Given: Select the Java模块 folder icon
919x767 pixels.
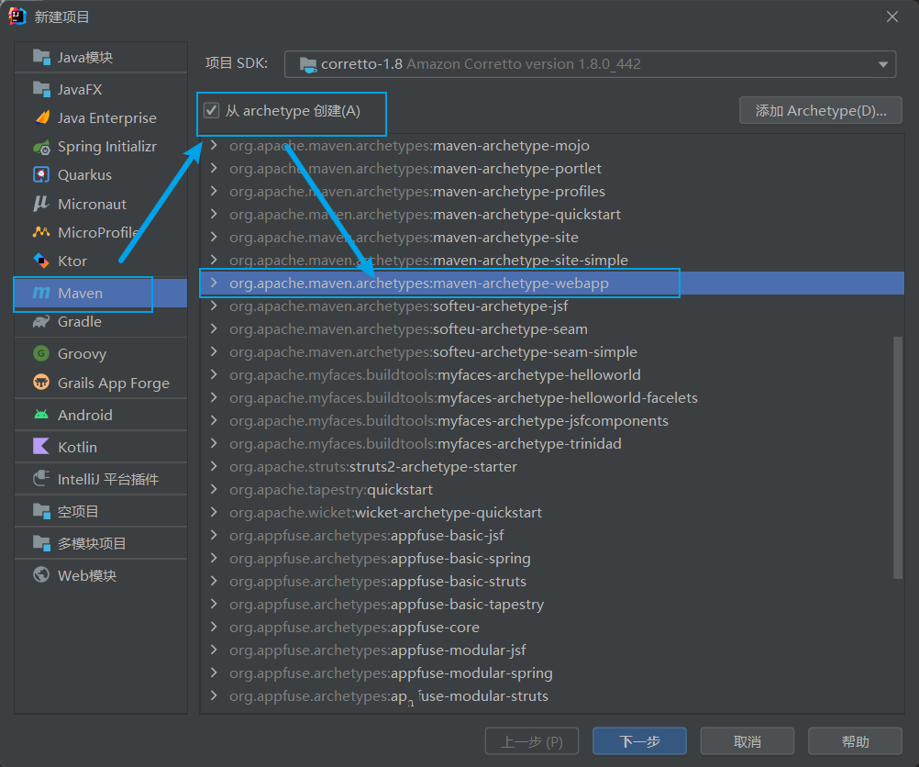Looking at the screenshot, I should [41, 57].
